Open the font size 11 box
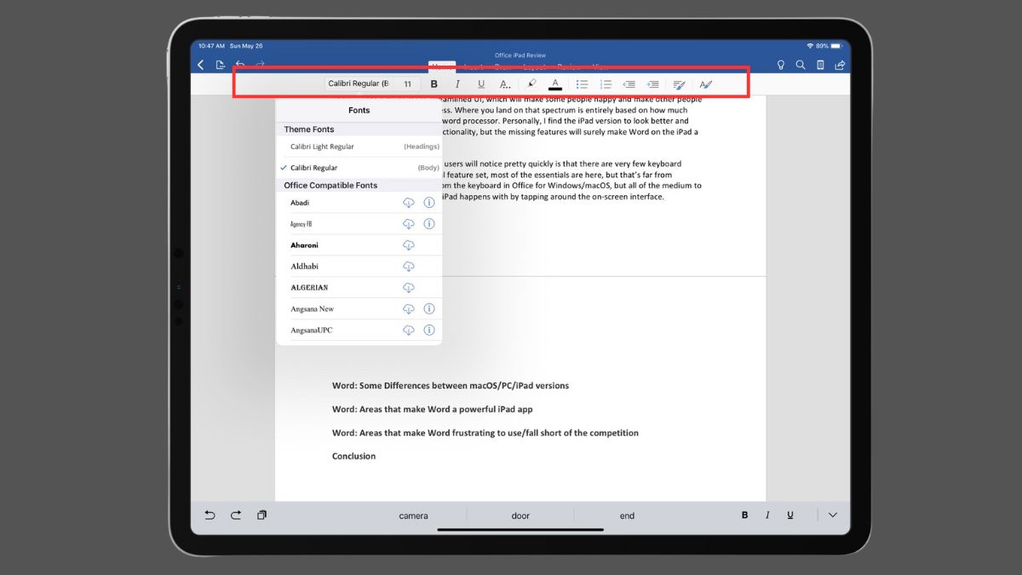The width and height of the screenshot is (1022, 575). pyautogui.click(x=407, y=84)
